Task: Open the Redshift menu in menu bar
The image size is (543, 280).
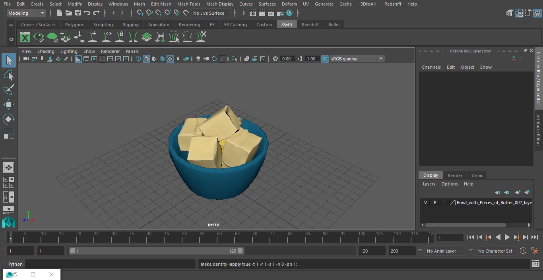Action: (x=393, y=4)
